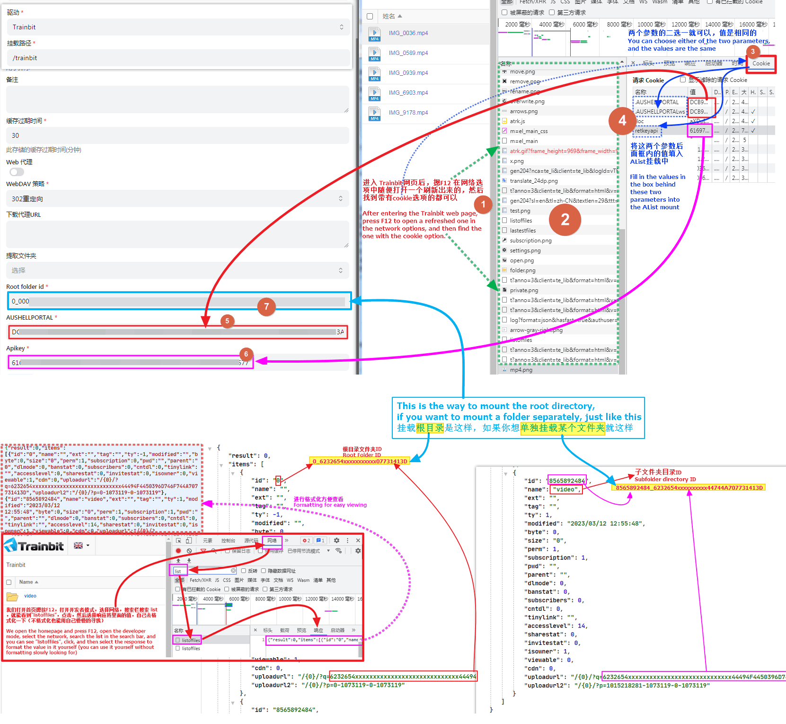Click the MP4 icon for IMG_0036.mp4

[375, 34]
